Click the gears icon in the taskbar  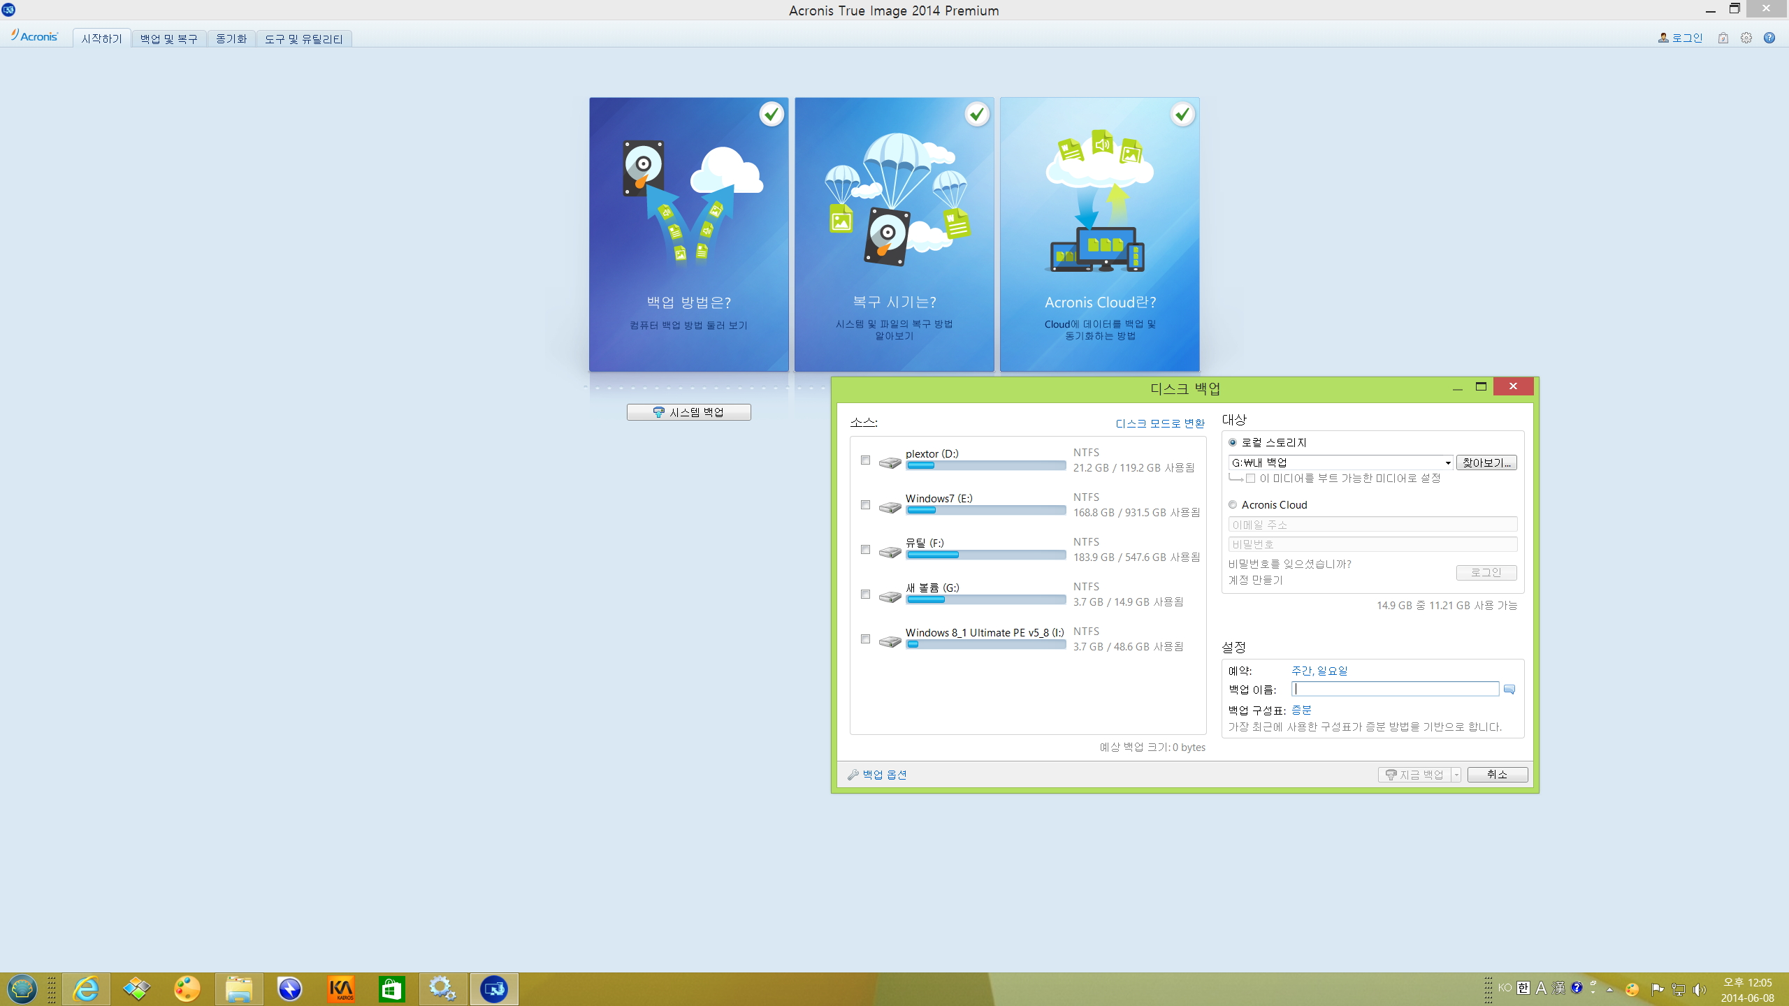[442, 989]
